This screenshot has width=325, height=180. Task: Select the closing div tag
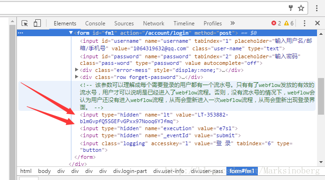click(77, 164)
